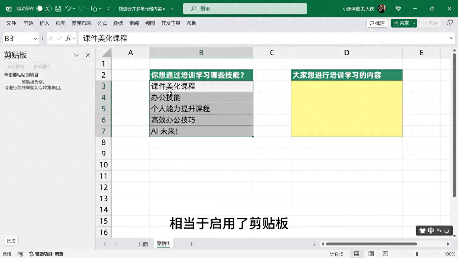Switch to Page Layout view icon
Viewport: 458px width, 258px height.
[371, 254]
